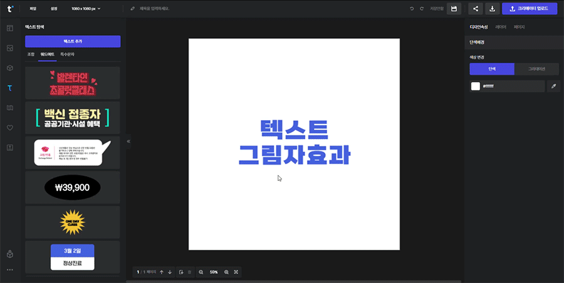Pick a color with the eyedropper icon

click(x=553, y=86)
